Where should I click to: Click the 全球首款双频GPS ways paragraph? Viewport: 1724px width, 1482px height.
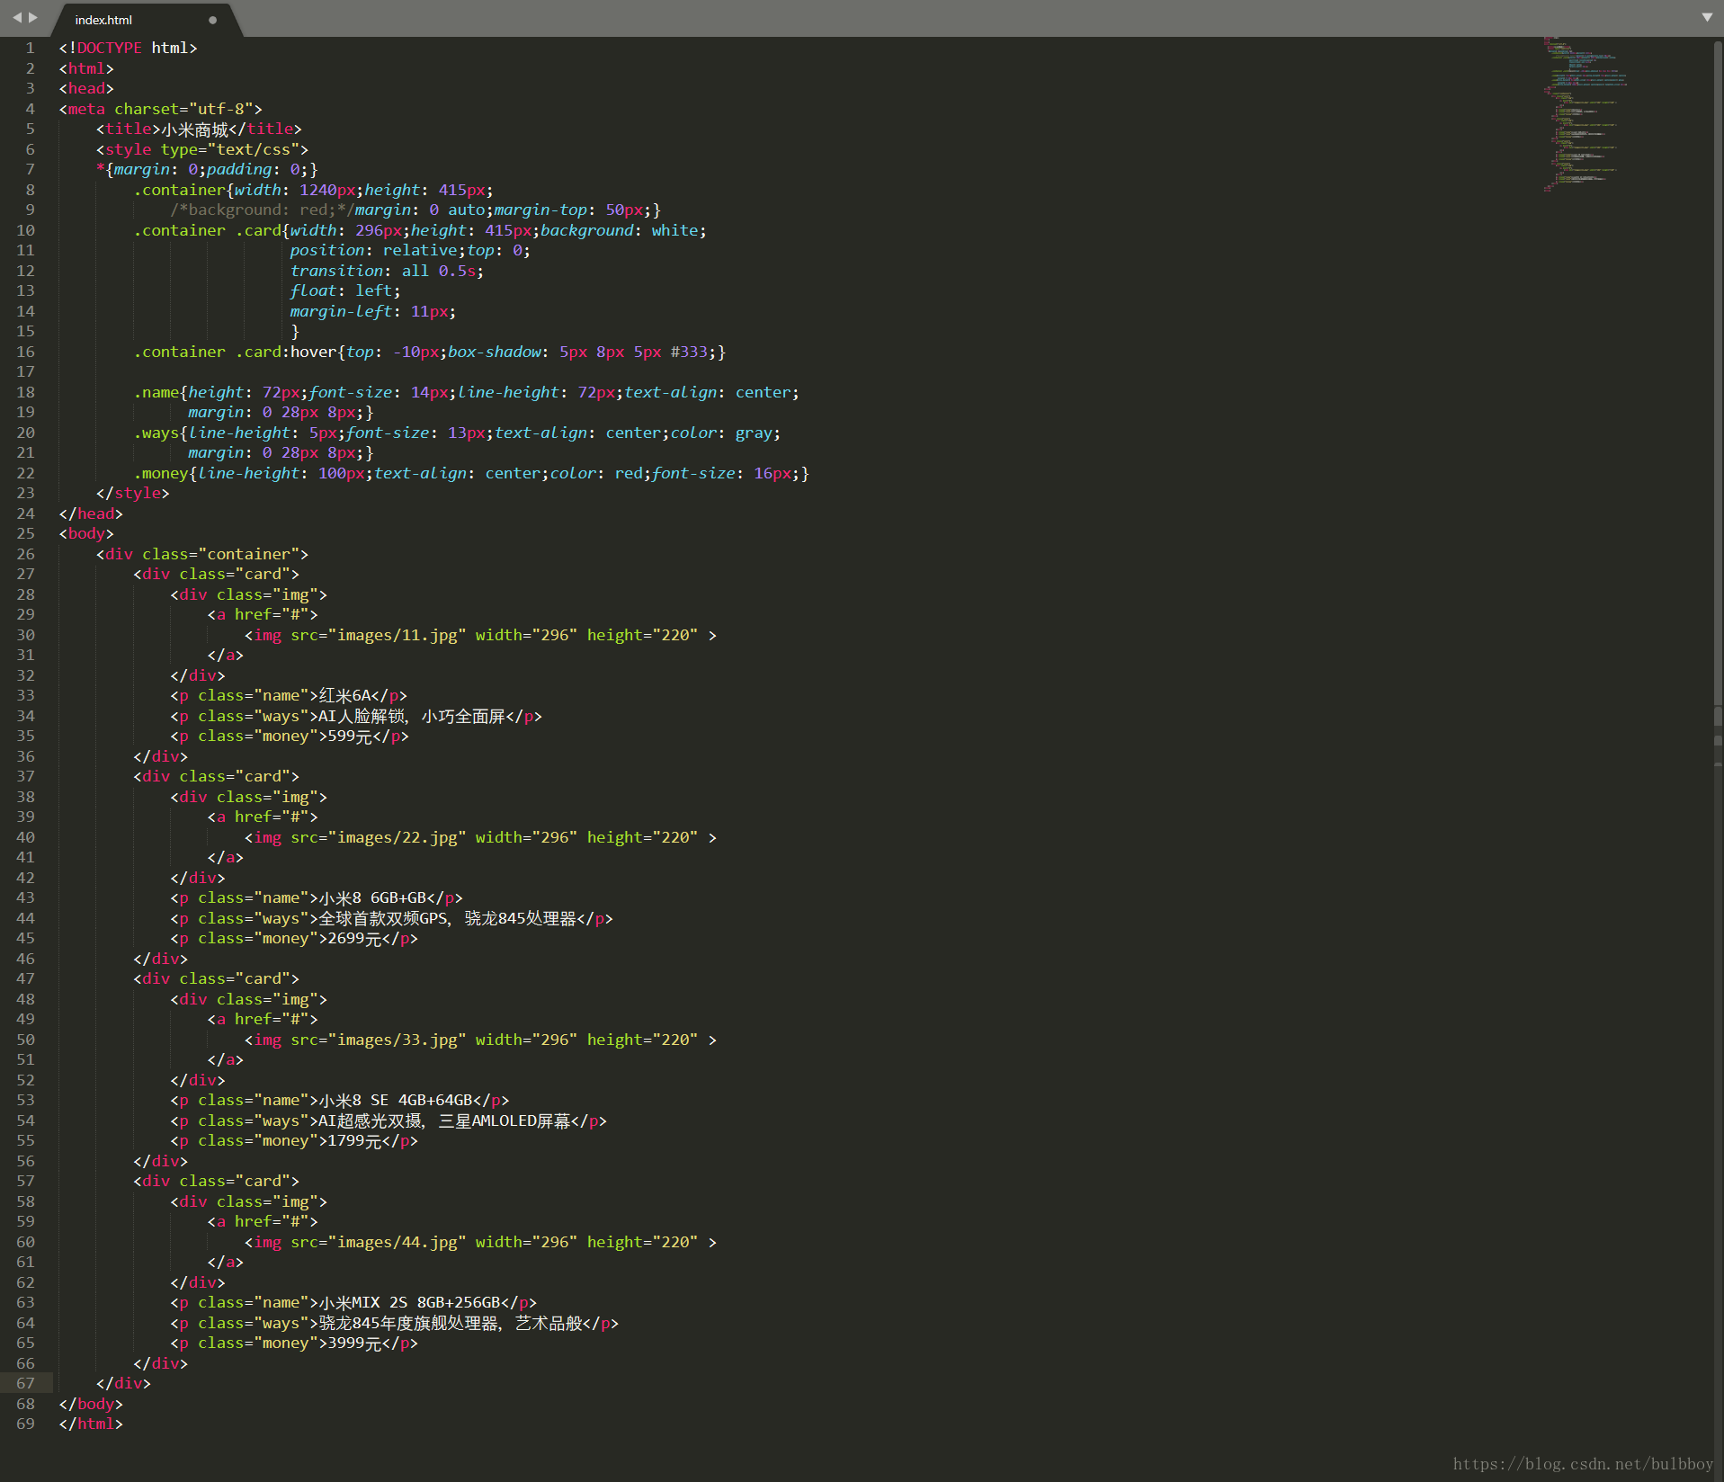tap(391, 918)
